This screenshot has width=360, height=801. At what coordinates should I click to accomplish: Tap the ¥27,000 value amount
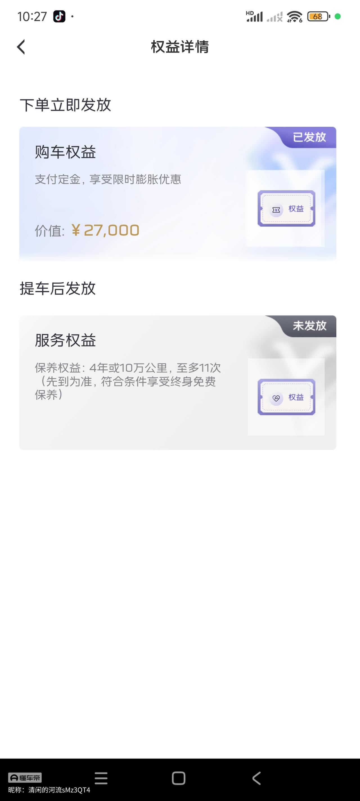pyautogui.click(x=105, y=230)
